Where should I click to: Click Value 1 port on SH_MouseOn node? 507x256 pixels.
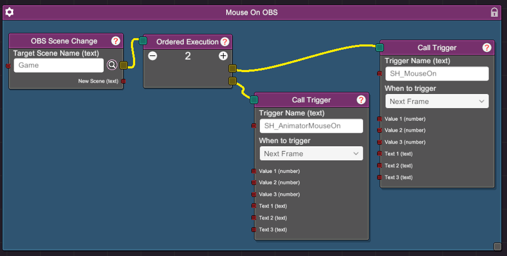tap(380, 119)
